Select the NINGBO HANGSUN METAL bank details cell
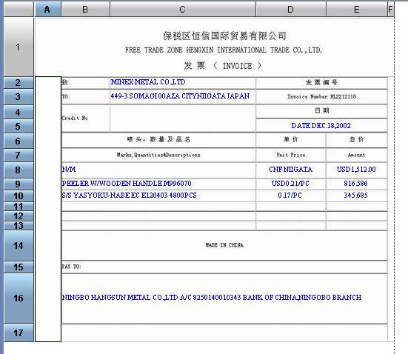The image size is (408, 354). (224, 298)
